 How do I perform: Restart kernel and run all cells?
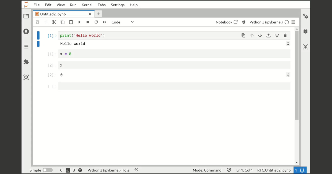pyautogui.click(x=105, y=22)
